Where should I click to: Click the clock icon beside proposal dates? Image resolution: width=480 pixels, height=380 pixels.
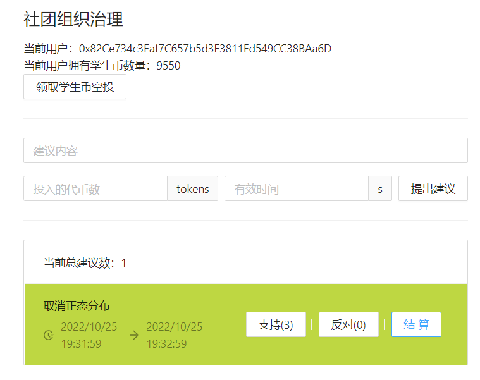click(x=49, y=335)
